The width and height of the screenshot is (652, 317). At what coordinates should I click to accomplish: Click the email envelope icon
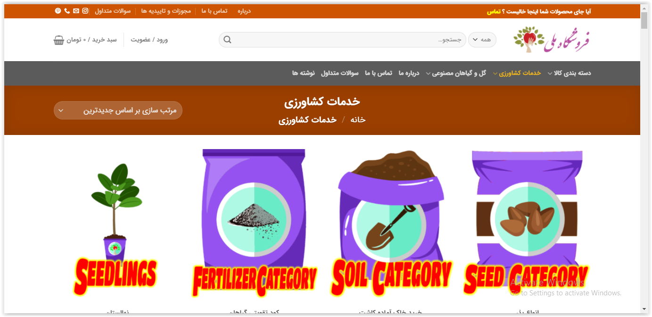click(76, 11)
